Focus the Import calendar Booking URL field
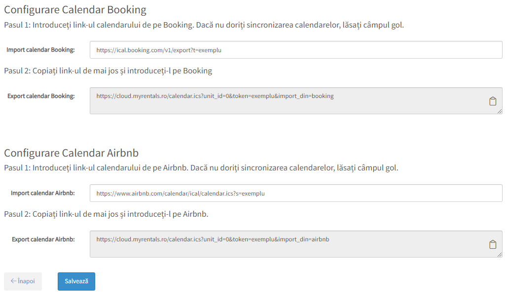Viewport: 508px width, 297px height. click(296, 50)
